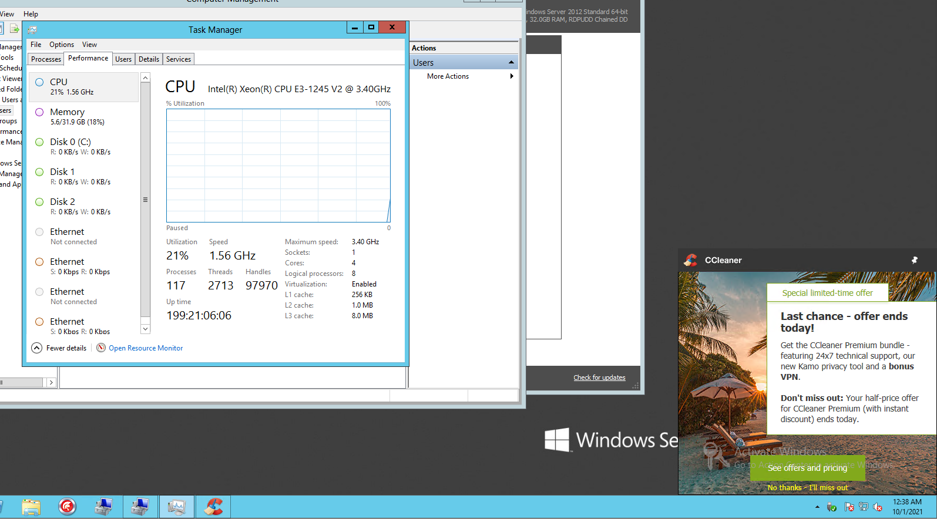The image size is (937, 519).
Task: Select the CPU performance item
Action: click(83, 87)
